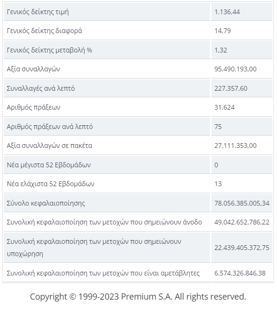Image resolution: width=277 pixels, height=310 pixels.
Task: Click the 'Γενικός δείκτης μεταβολή %' label
Action: point(50,50)
